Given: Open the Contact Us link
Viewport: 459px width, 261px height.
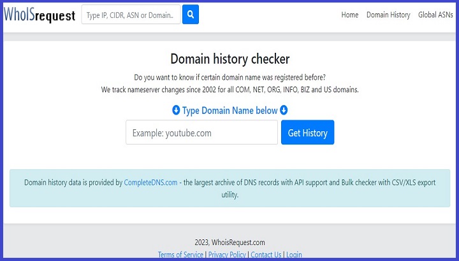Looking at the screenshot, I should point(266,255).
